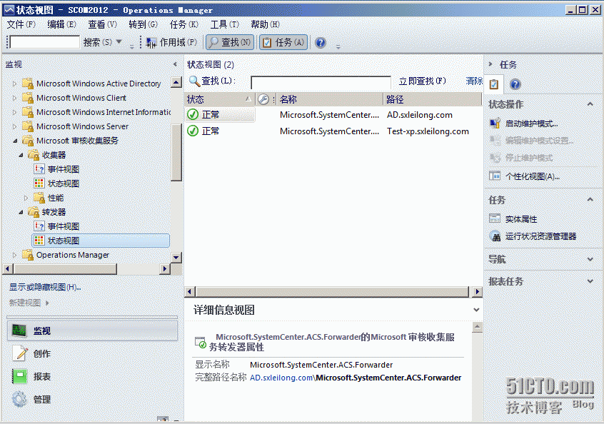Open the 转到 (G) menu
Viewport: 604px width, 424px height.
coord(144,25)
